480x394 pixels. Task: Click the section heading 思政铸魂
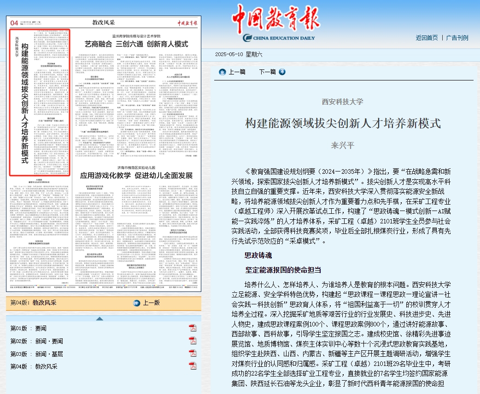click(x=258, y=255)
